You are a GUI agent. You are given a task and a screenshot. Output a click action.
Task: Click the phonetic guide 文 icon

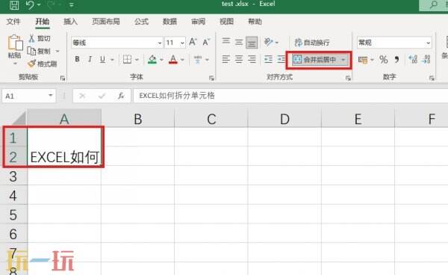click(x=198, y=60)
